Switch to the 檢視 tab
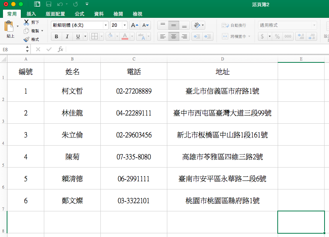This screenshot has width=329, height=237. 138,14
